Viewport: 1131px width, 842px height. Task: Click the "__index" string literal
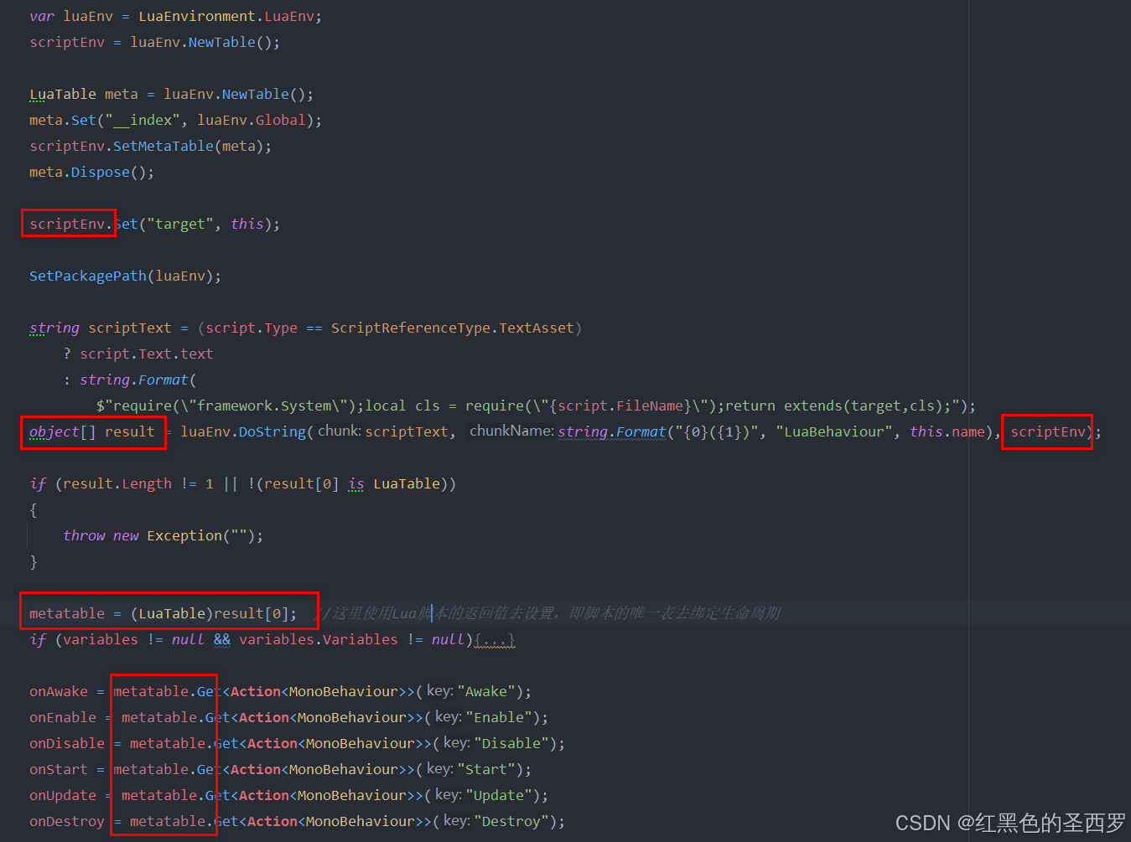coord(143,121)
